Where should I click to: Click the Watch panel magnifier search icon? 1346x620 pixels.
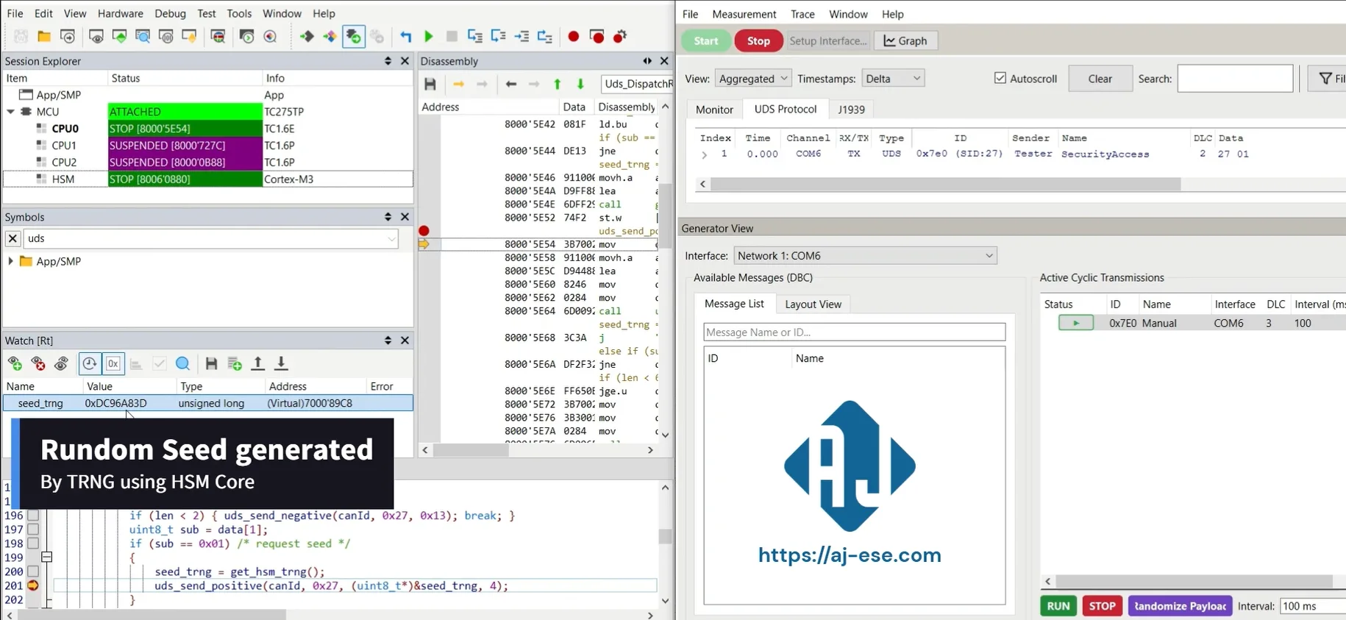coord(183,363)
